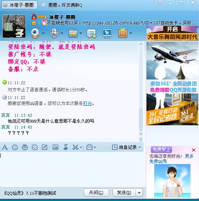This screenshot has height=201, width=199.
Task: Click the green check status icon 11:11:22
Action: 4,82
